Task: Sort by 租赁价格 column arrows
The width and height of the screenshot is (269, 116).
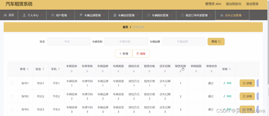Action: 149,71
